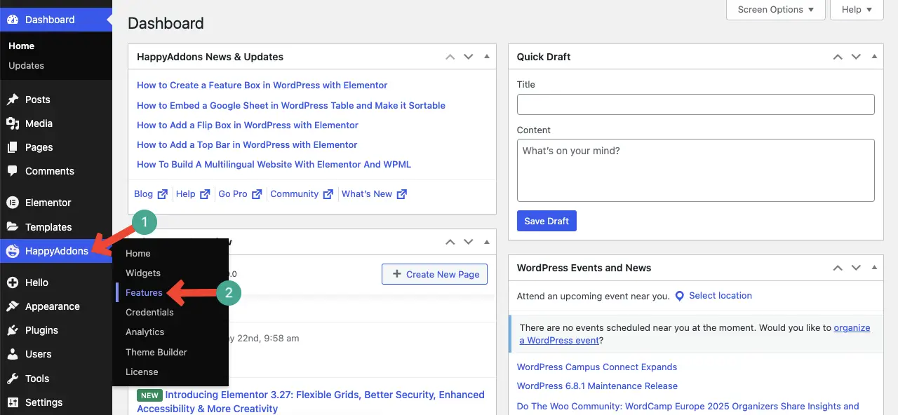This screenshot has height=415, width=898.
Task: Click the Templates folder icon
Action: click(13, 227)
